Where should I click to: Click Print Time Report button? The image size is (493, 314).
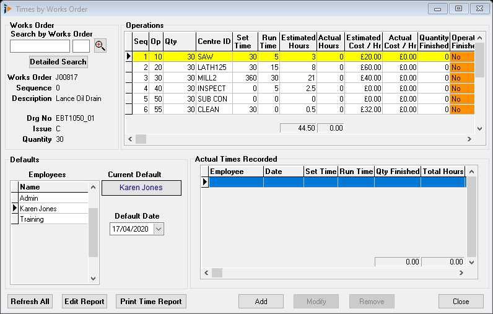coord(151,302)
